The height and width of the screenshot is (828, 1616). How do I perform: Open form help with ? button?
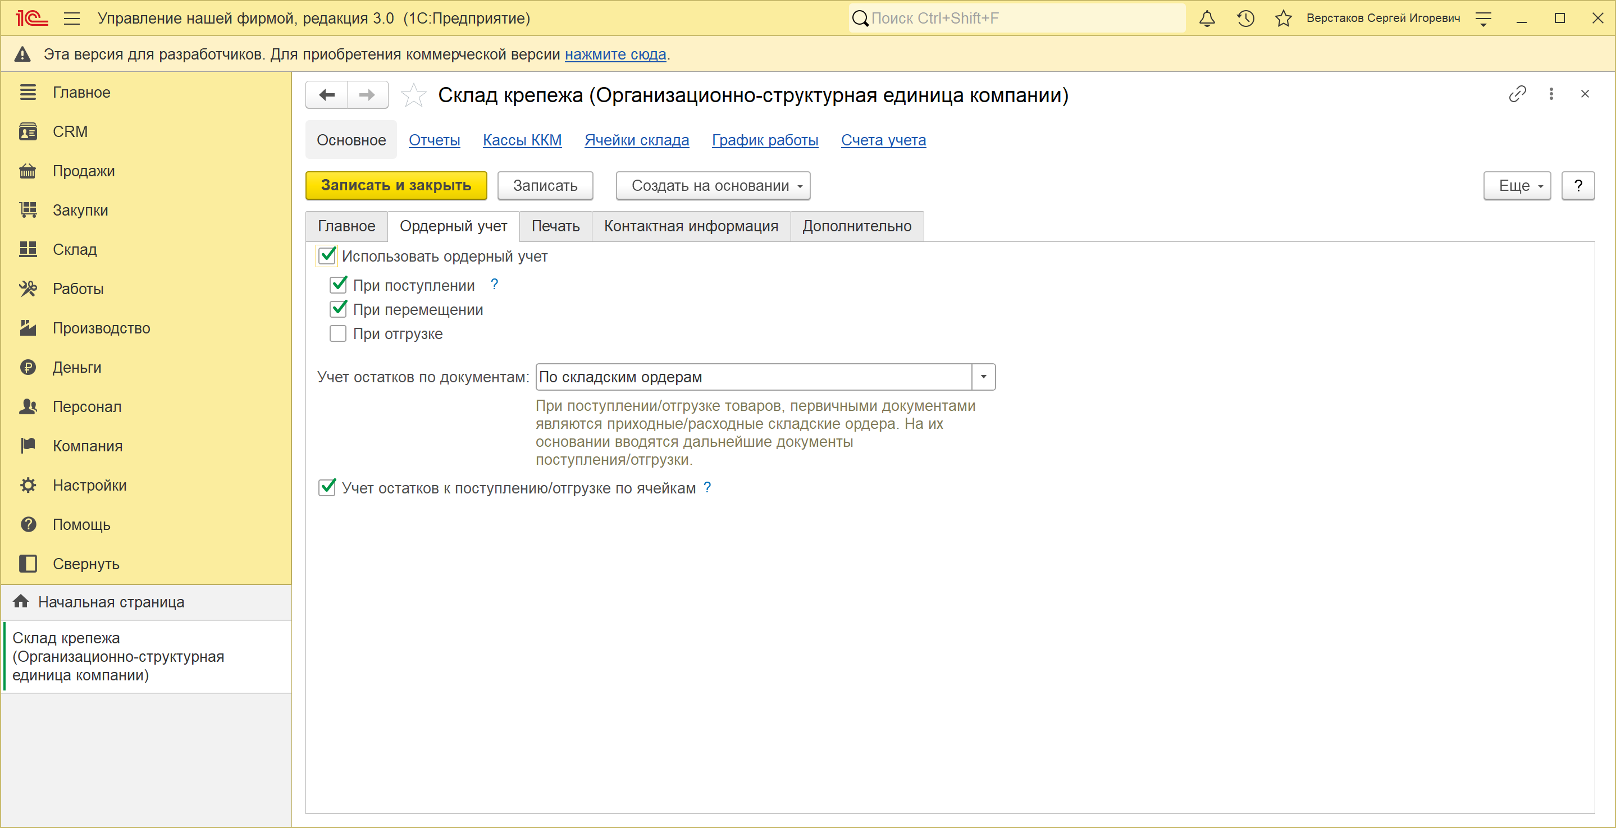tap(1578, 186)
